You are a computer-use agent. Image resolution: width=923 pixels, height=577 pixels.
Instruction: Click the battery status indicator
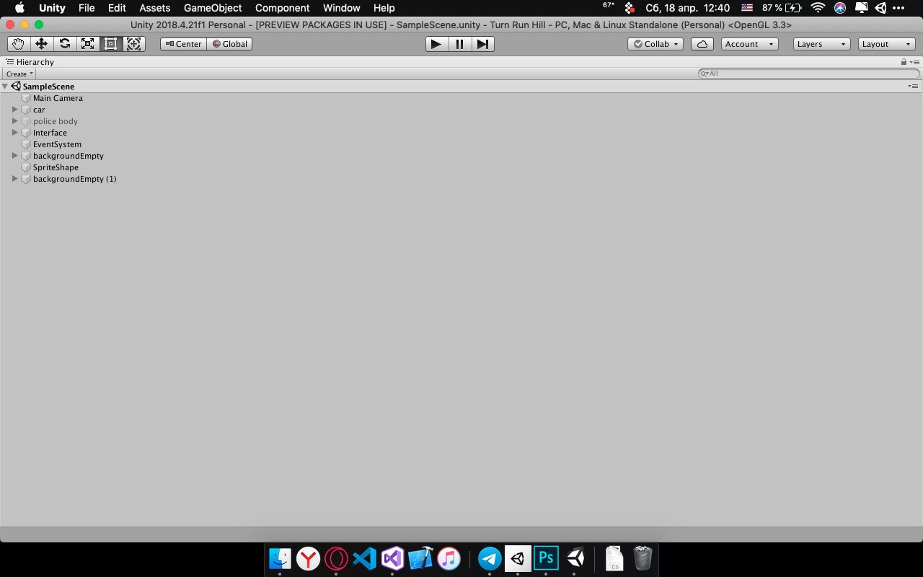[x=782, y=8]
